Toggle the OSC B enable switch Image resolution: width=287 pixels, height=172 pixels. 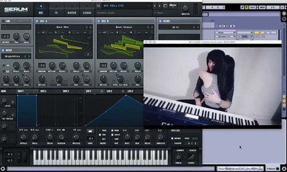(x=99, y=21)
